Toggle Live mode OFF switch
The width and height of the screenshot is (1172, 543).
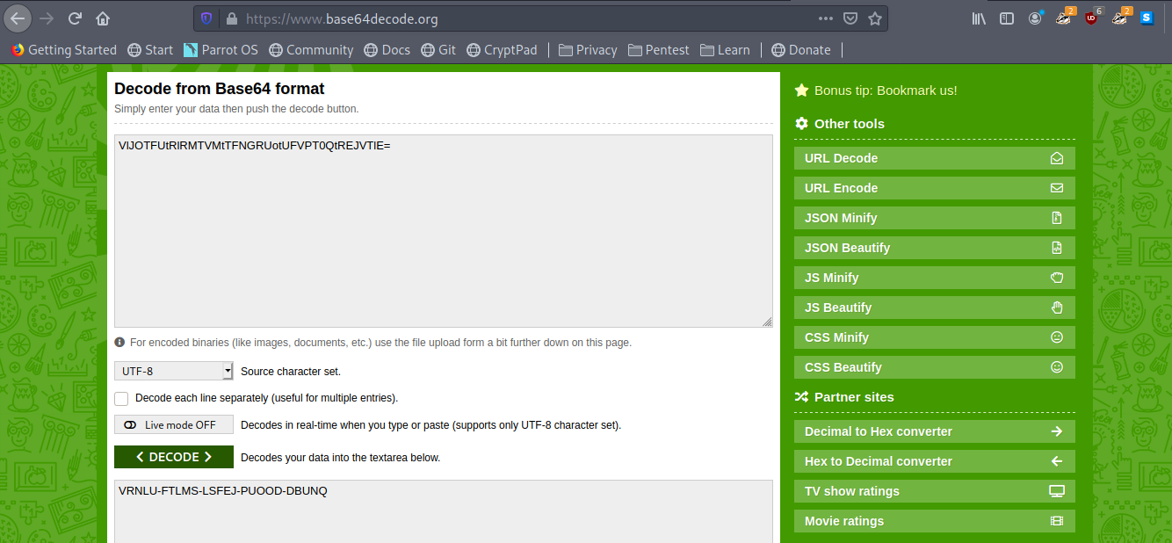point(173,425)
